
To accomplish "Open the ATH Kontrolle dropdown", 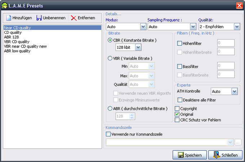I will click(x=234, y=91).
